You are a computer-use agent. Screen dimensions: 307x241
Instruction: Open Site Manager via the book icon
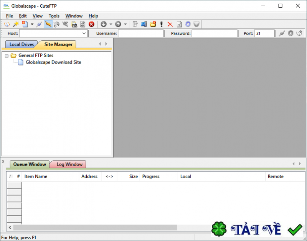(7, 24)
